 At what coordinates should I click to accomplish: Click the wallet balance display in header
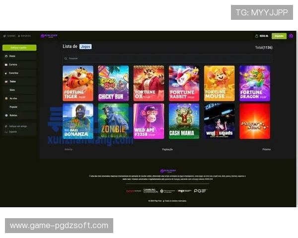tap(262, 36)
